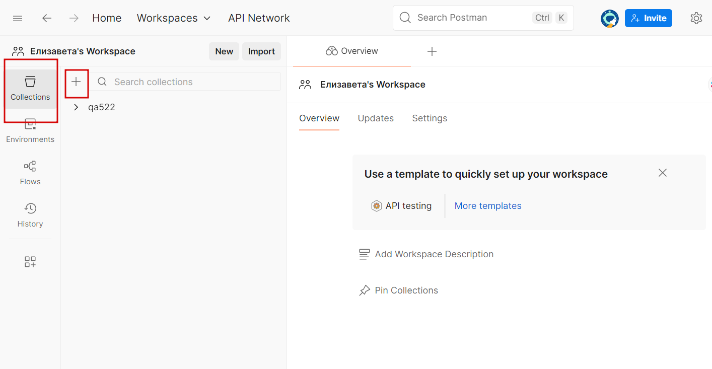Open the More templates link

pos(488,206)
